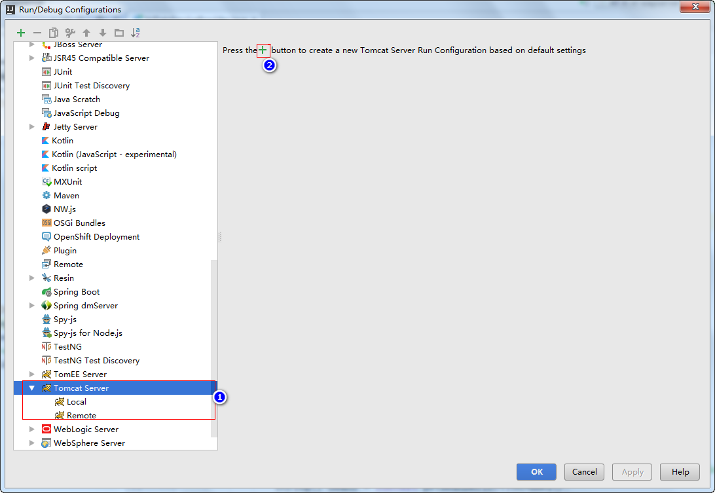Select Remote under Tomcat Server
Screen dimensions: 715x493
click(x=81, y=416)
